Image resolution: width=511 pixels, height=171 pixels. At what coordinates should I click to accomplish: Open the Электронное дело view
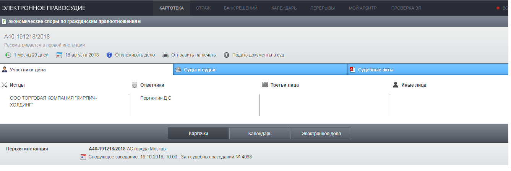321,134
